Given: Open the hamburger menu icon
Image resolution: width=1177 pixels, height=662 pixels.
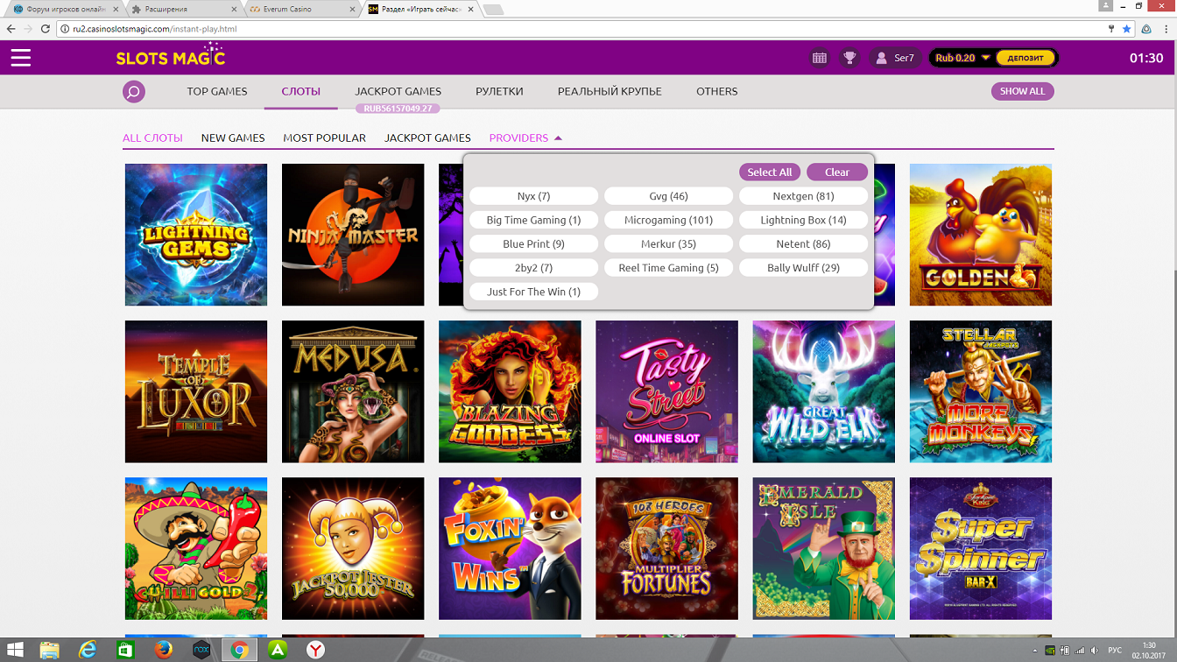Looking at the screenshot, I should point(21,58).
